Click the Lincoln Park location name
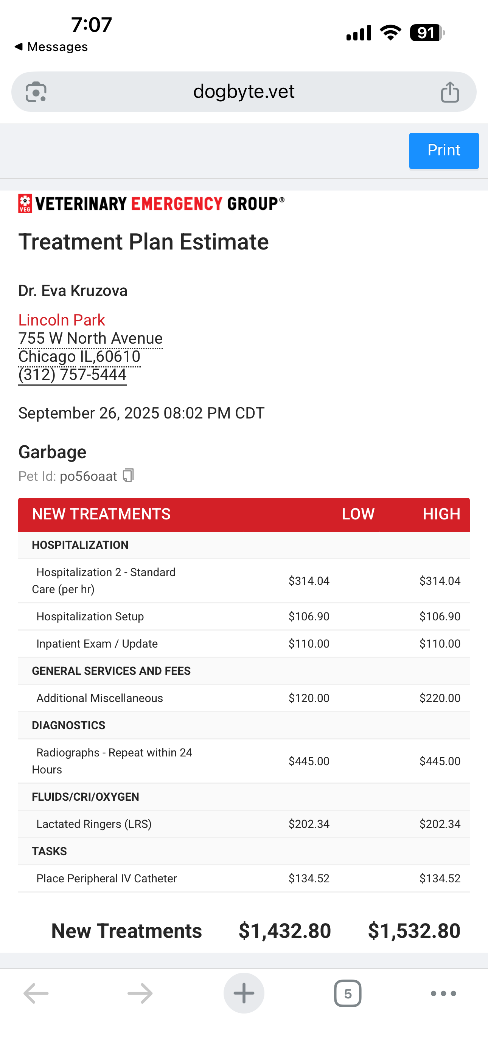Image resolution: width=488 pixels, height=1057 pixels. tap(62, 320)
